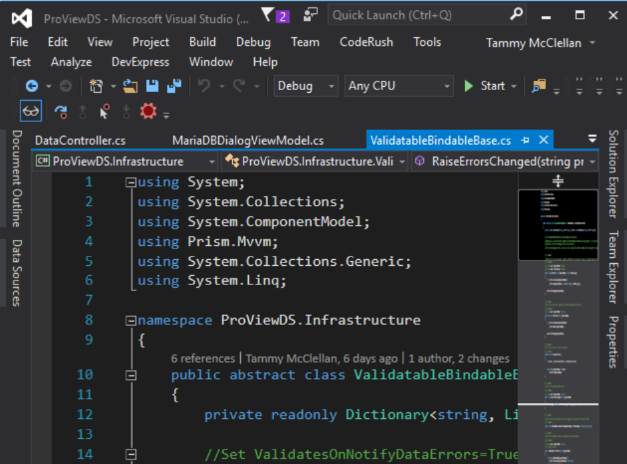The width and height of the screenshot is (627, 464).
Task: Open the Data Sources side panel
Action: 17,273
